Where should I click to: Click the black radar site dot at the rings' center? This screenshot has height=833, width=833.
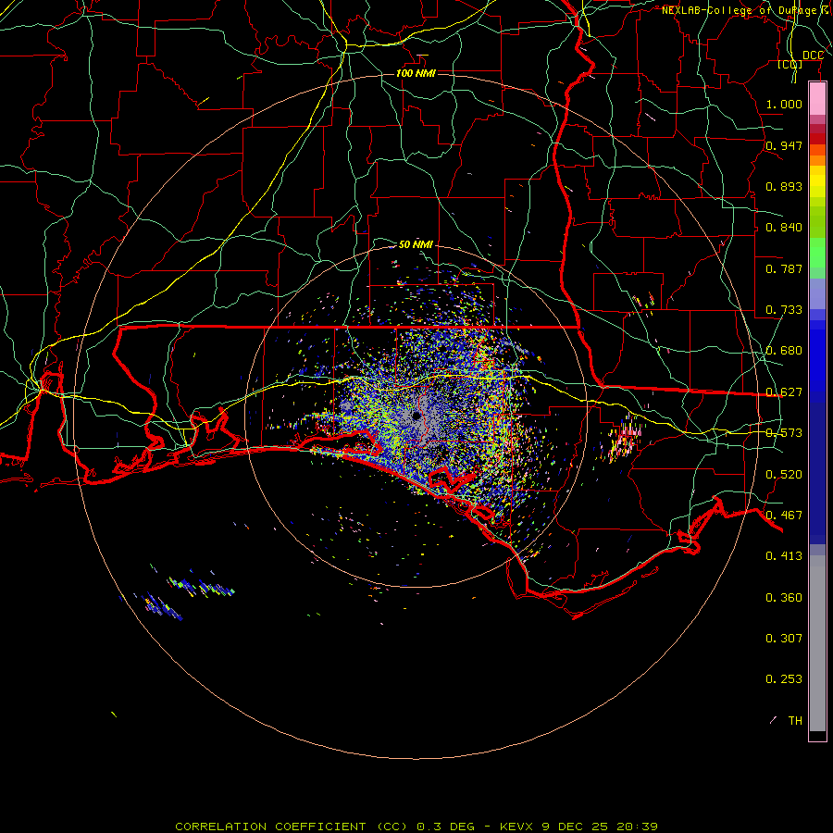(416, 416)
